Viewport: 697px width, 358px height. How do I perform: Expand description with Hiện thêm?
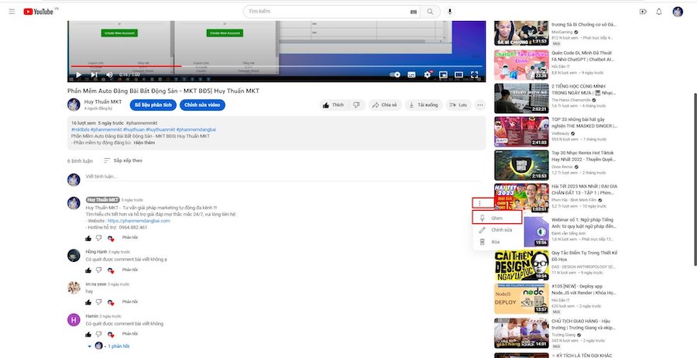coord(145,143)
